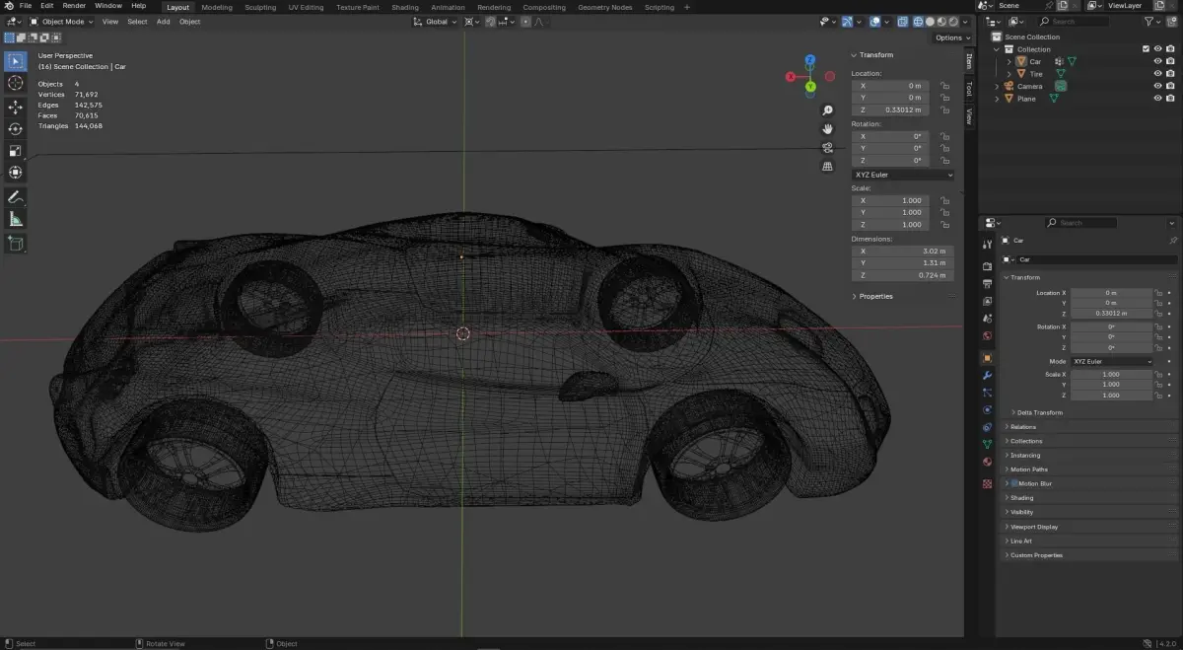Uncheck Collection exclude checkbox in outliner

tap(1146, 49)
